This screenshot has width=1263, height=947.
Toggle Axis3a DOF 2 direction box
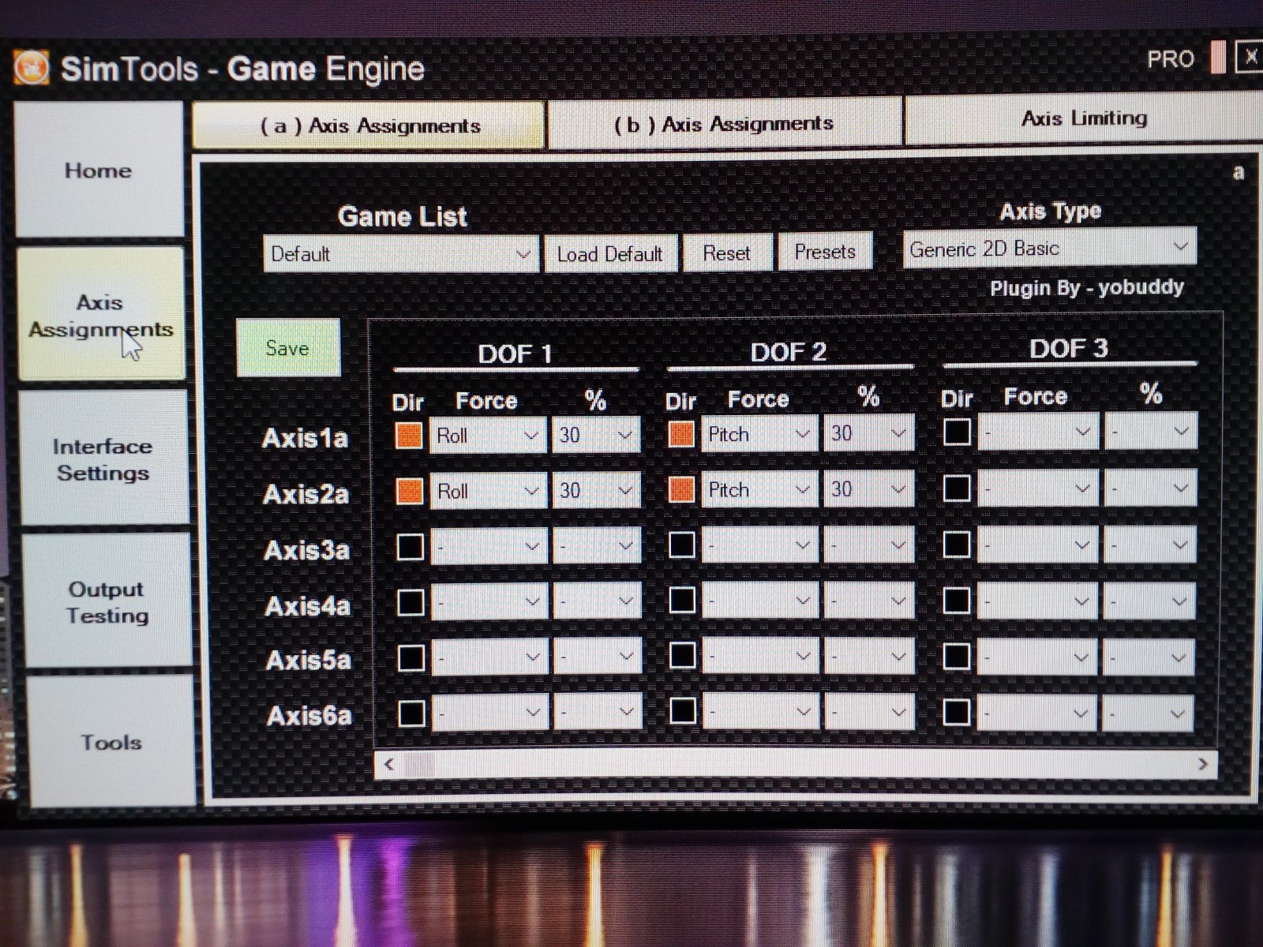tap(682, 545)
